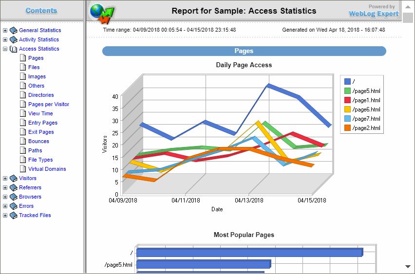This screenshot has height=274, width=415.
Task: Click the Browsers book icon
Action: point(14,197)
